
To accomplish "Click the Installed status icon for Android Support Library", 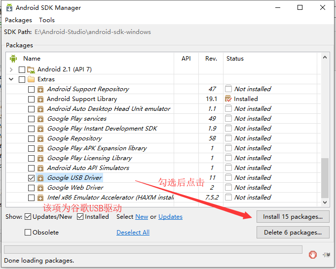I will click(x=228, y=99).
